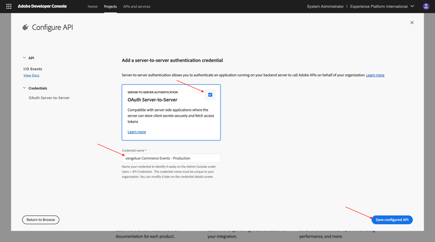Viewport: 435px width, 242px height.
Task: Select the Projects tab
Action: point(110,6)
